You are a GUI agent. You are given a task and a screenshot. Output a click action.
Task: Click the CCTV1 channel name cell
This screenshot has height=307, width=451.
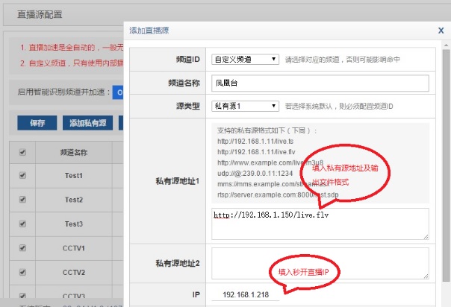click(x=74, y=248)
